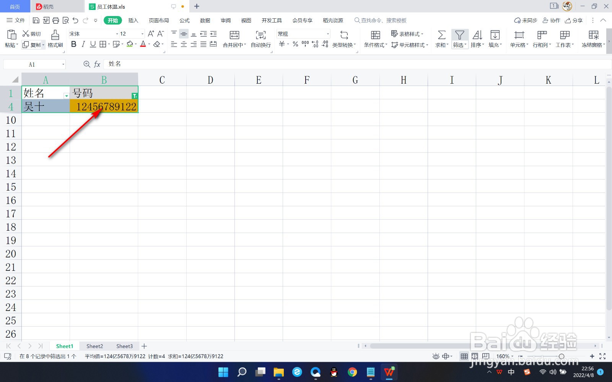Click the Paste clipboard icon
Image resolution: width=612 pixels, height=382 pixels.
pos(11,35)
